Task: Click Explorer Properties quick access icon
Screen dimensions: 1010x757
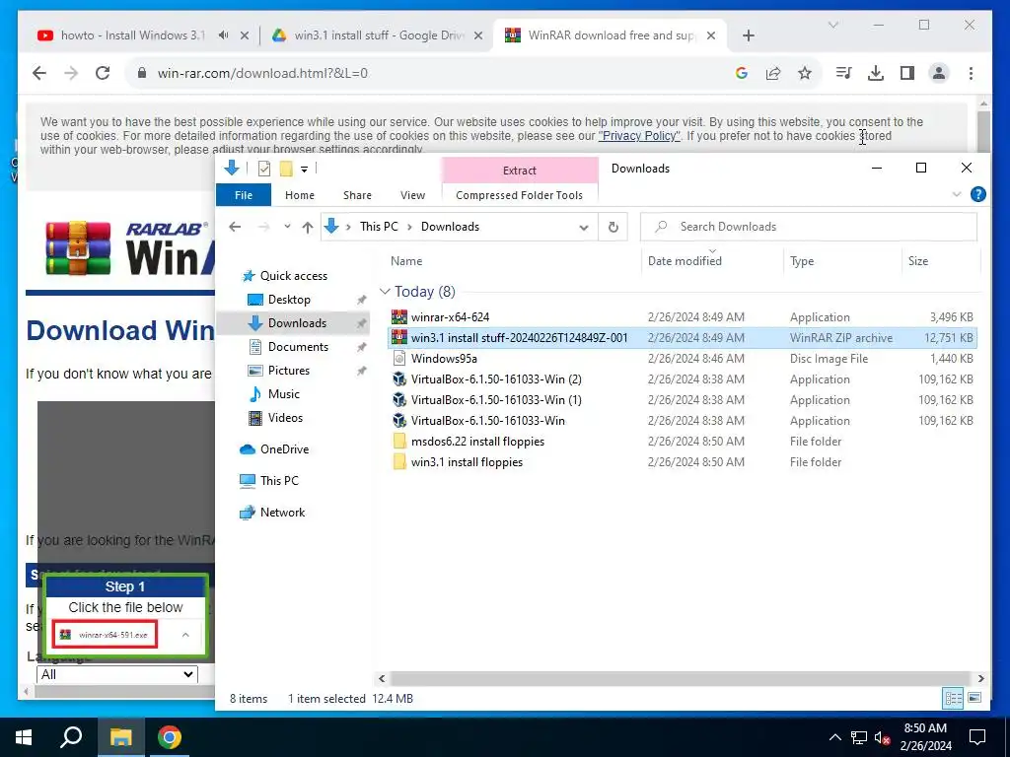Action: (264, 169)
